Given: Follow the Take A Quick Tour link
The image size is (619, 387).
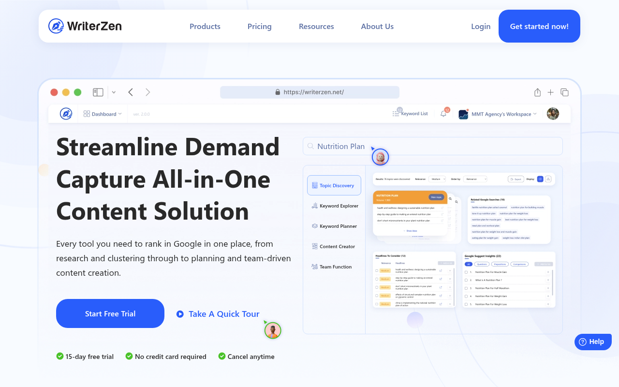Looking at the screenshot, I should [x=223, y=314].
